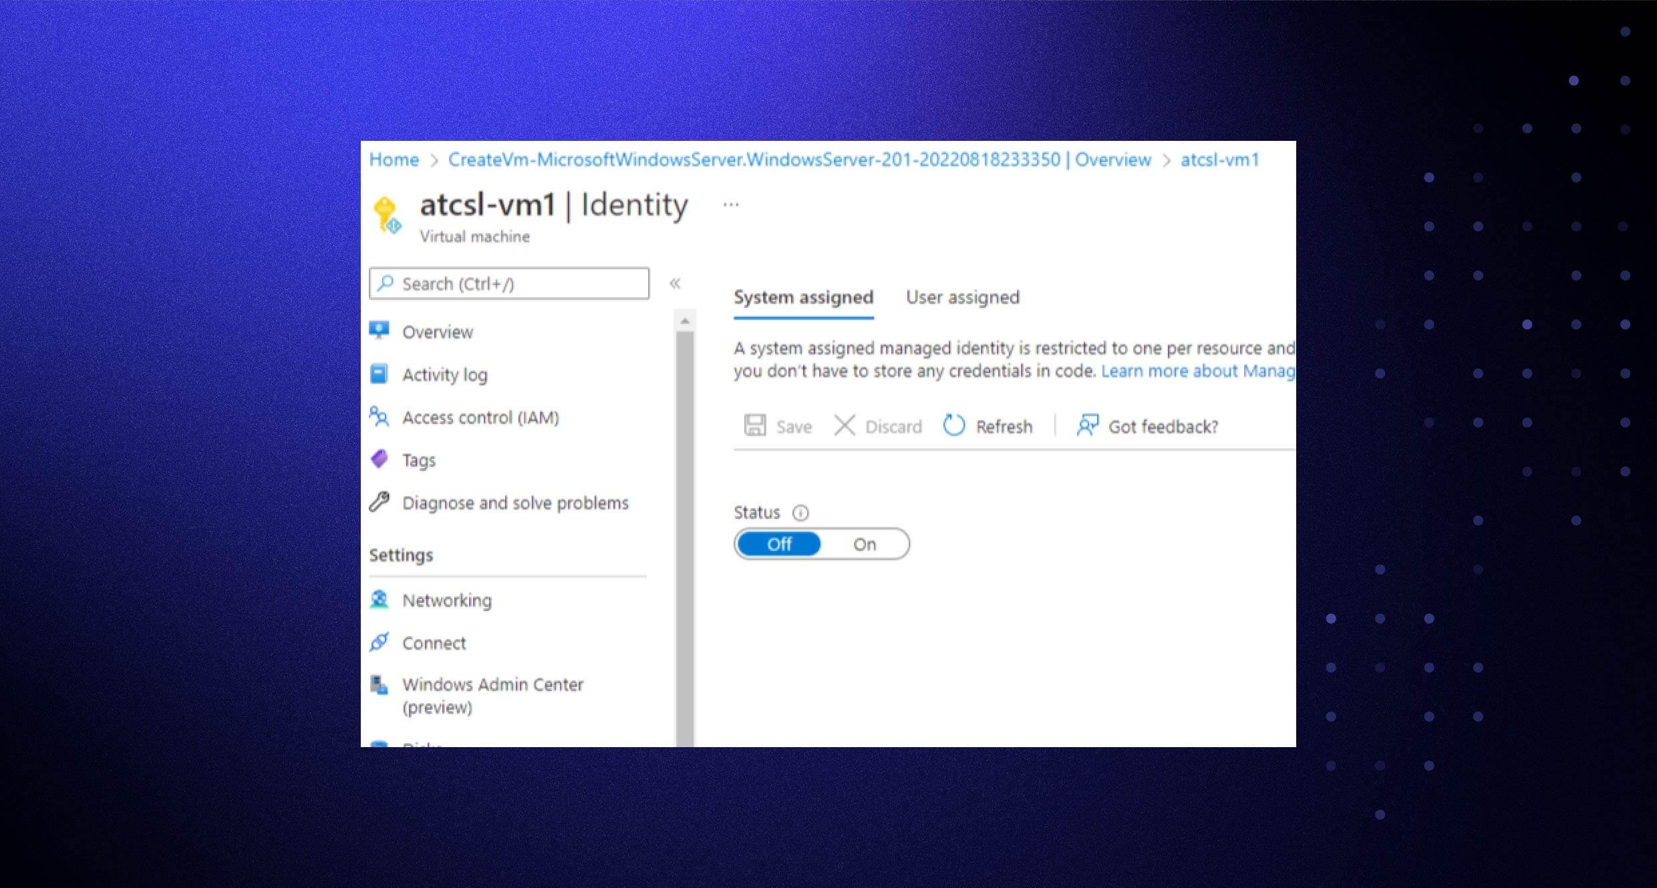Keep the Status toggle set to Off
Screen dimensions: 1657x888
[x=778, y=543]
